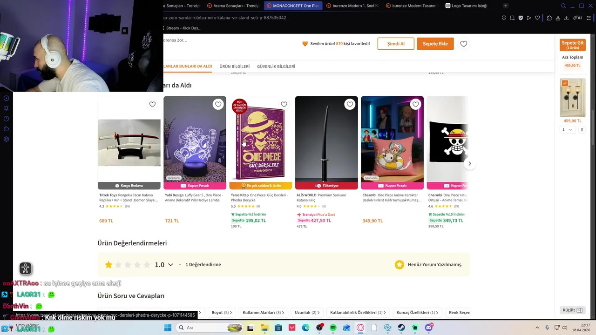Go to cart via Sepete Git

click(573, 45)
